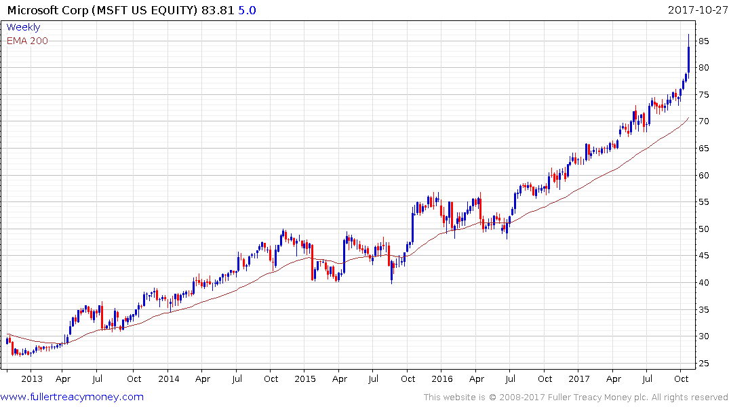Select the 'Weekly' timeframe label
The width and height of the screenshot is (729, 407).
point(23,27)
